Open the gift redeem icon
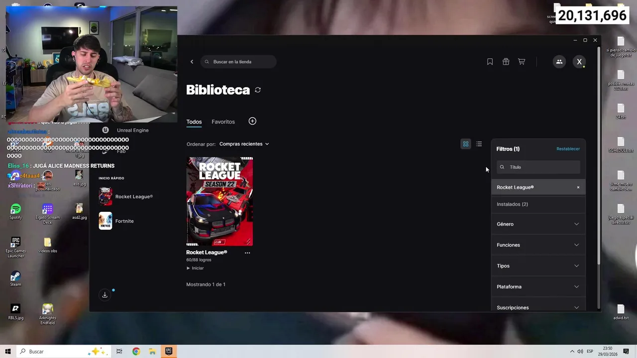This screenshot has width=637, height=358. tap(506, 62)
